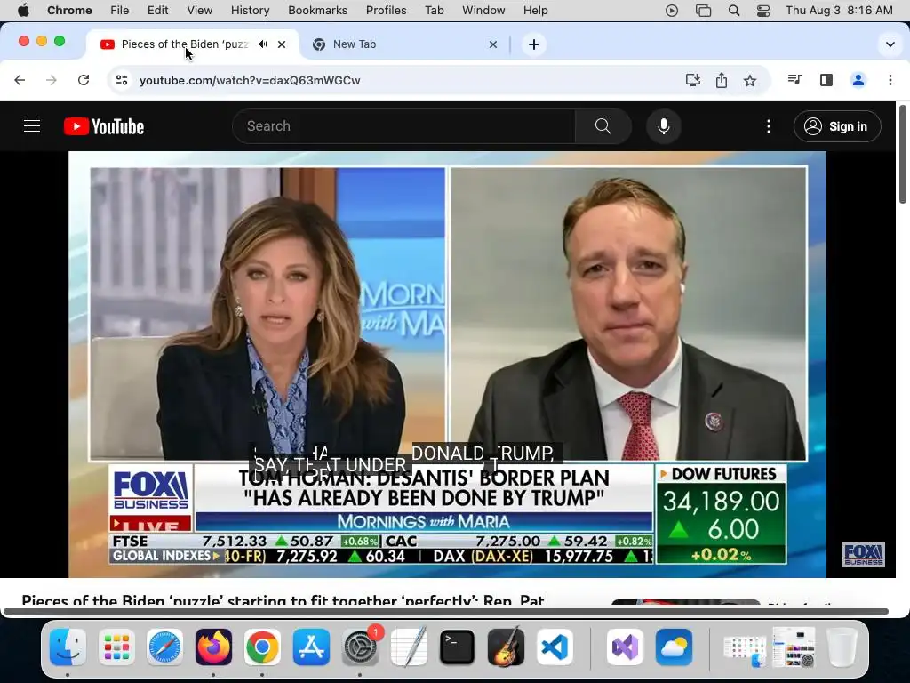Share this page from address bar
910x683 pixels.
[722, 80]
